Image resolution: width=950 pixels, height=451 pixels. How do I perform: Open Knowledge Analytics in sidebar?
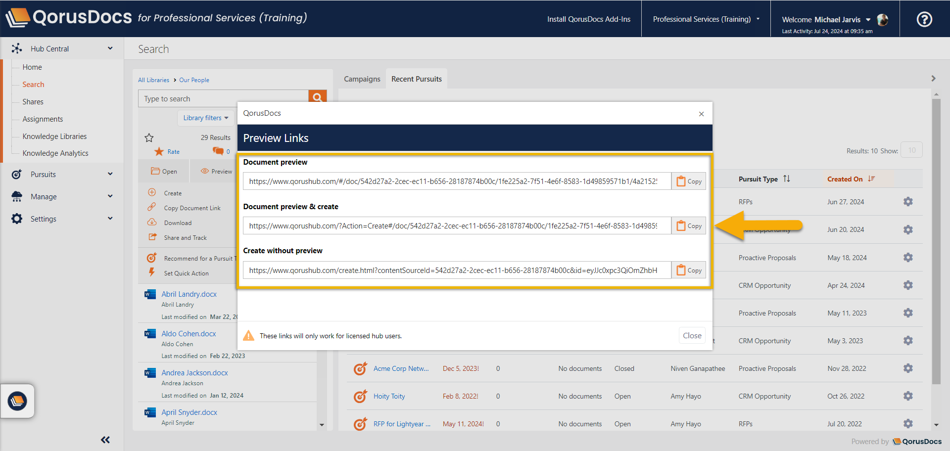[55, 153]
